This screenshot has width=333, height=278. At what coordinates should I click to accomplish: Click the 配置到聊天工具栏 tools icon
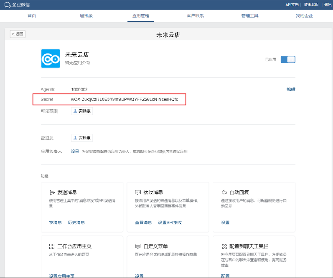point(224,246)
